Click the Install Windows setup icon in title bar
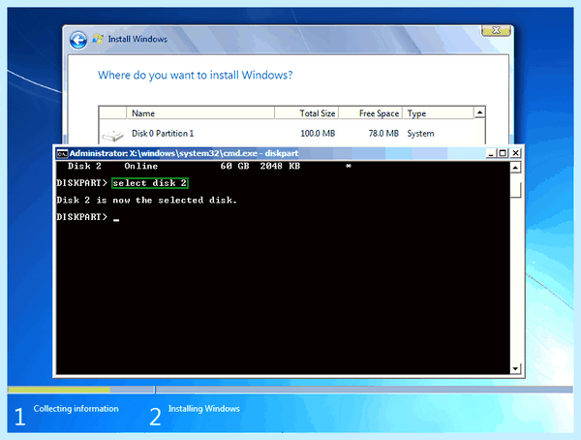581x440 pixels. (98, 39)
